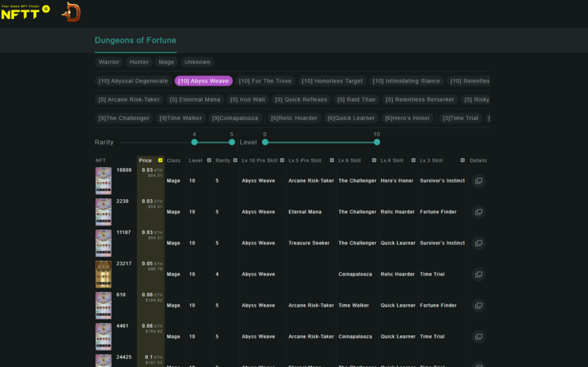Click the Rarity slider minimum handle at 4

coord(194,142)
